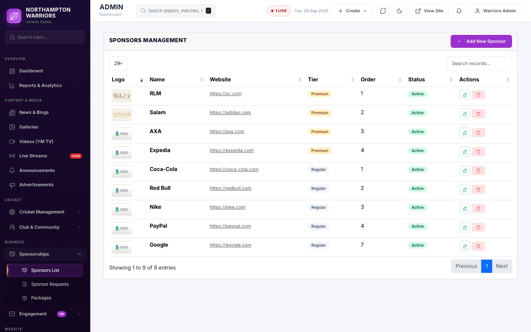Edit the Google sponsor

tap(464, 246)
